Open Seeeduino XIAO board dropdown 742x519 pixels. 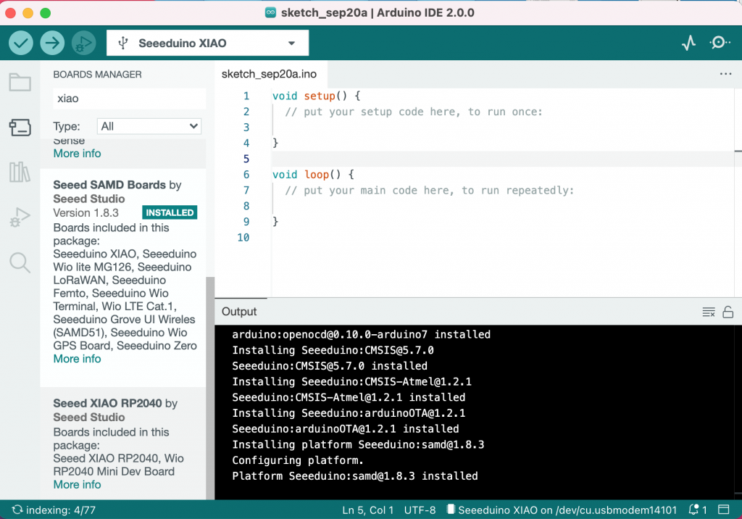208,43
